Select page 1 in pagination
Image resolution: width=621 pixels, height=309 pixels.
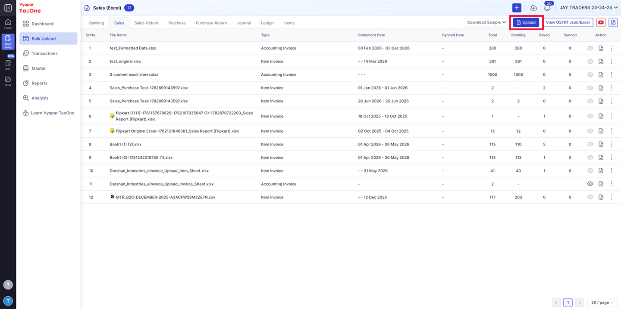tap(568, 303)
